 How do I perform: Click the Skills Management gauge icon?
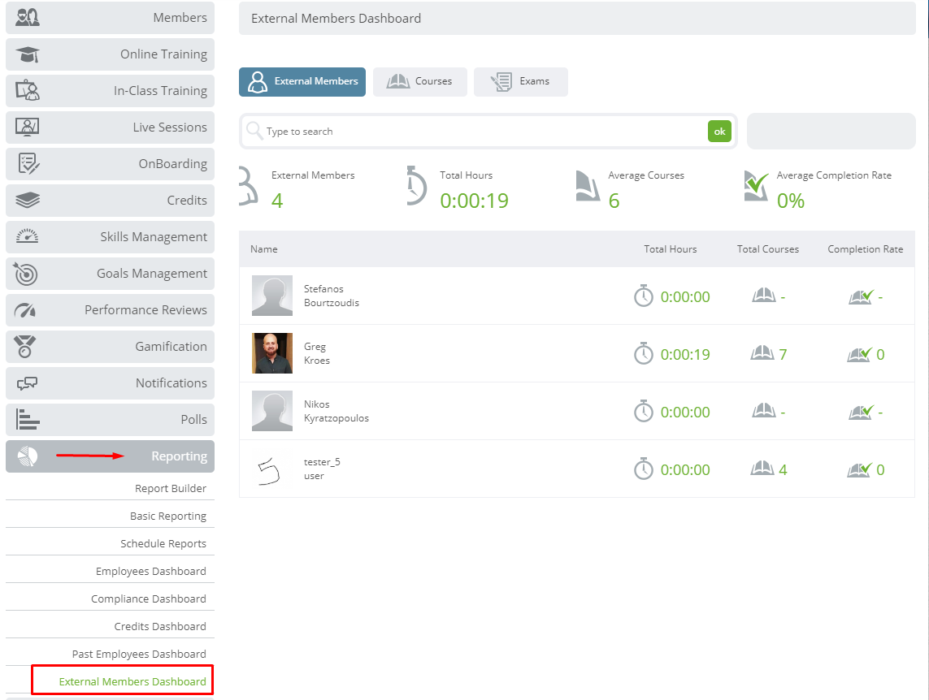(x=28, y=236)
